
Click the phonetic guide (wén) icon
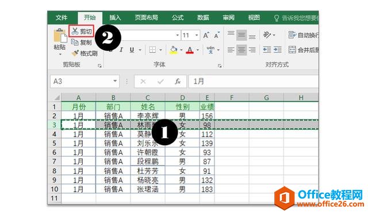pos(210,50)
